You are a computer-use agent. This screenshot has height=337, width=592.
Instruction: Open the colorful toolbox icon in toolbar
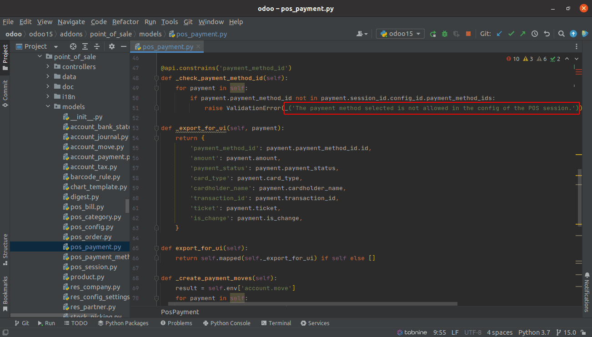(x=584, y=34)
